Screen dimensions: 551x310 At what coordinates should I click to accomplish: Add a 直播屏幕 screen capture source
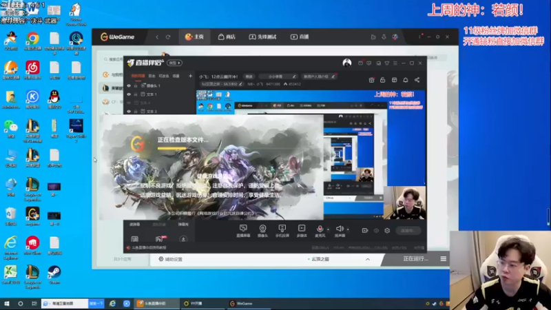pyautogui.click(x=243, y=231)
